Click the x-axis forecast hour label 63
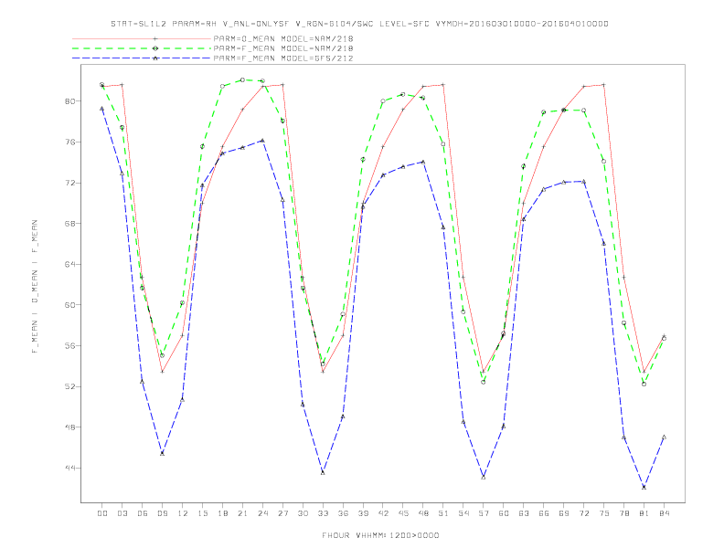Screen dimensions: 724x559 pos(524,513)
